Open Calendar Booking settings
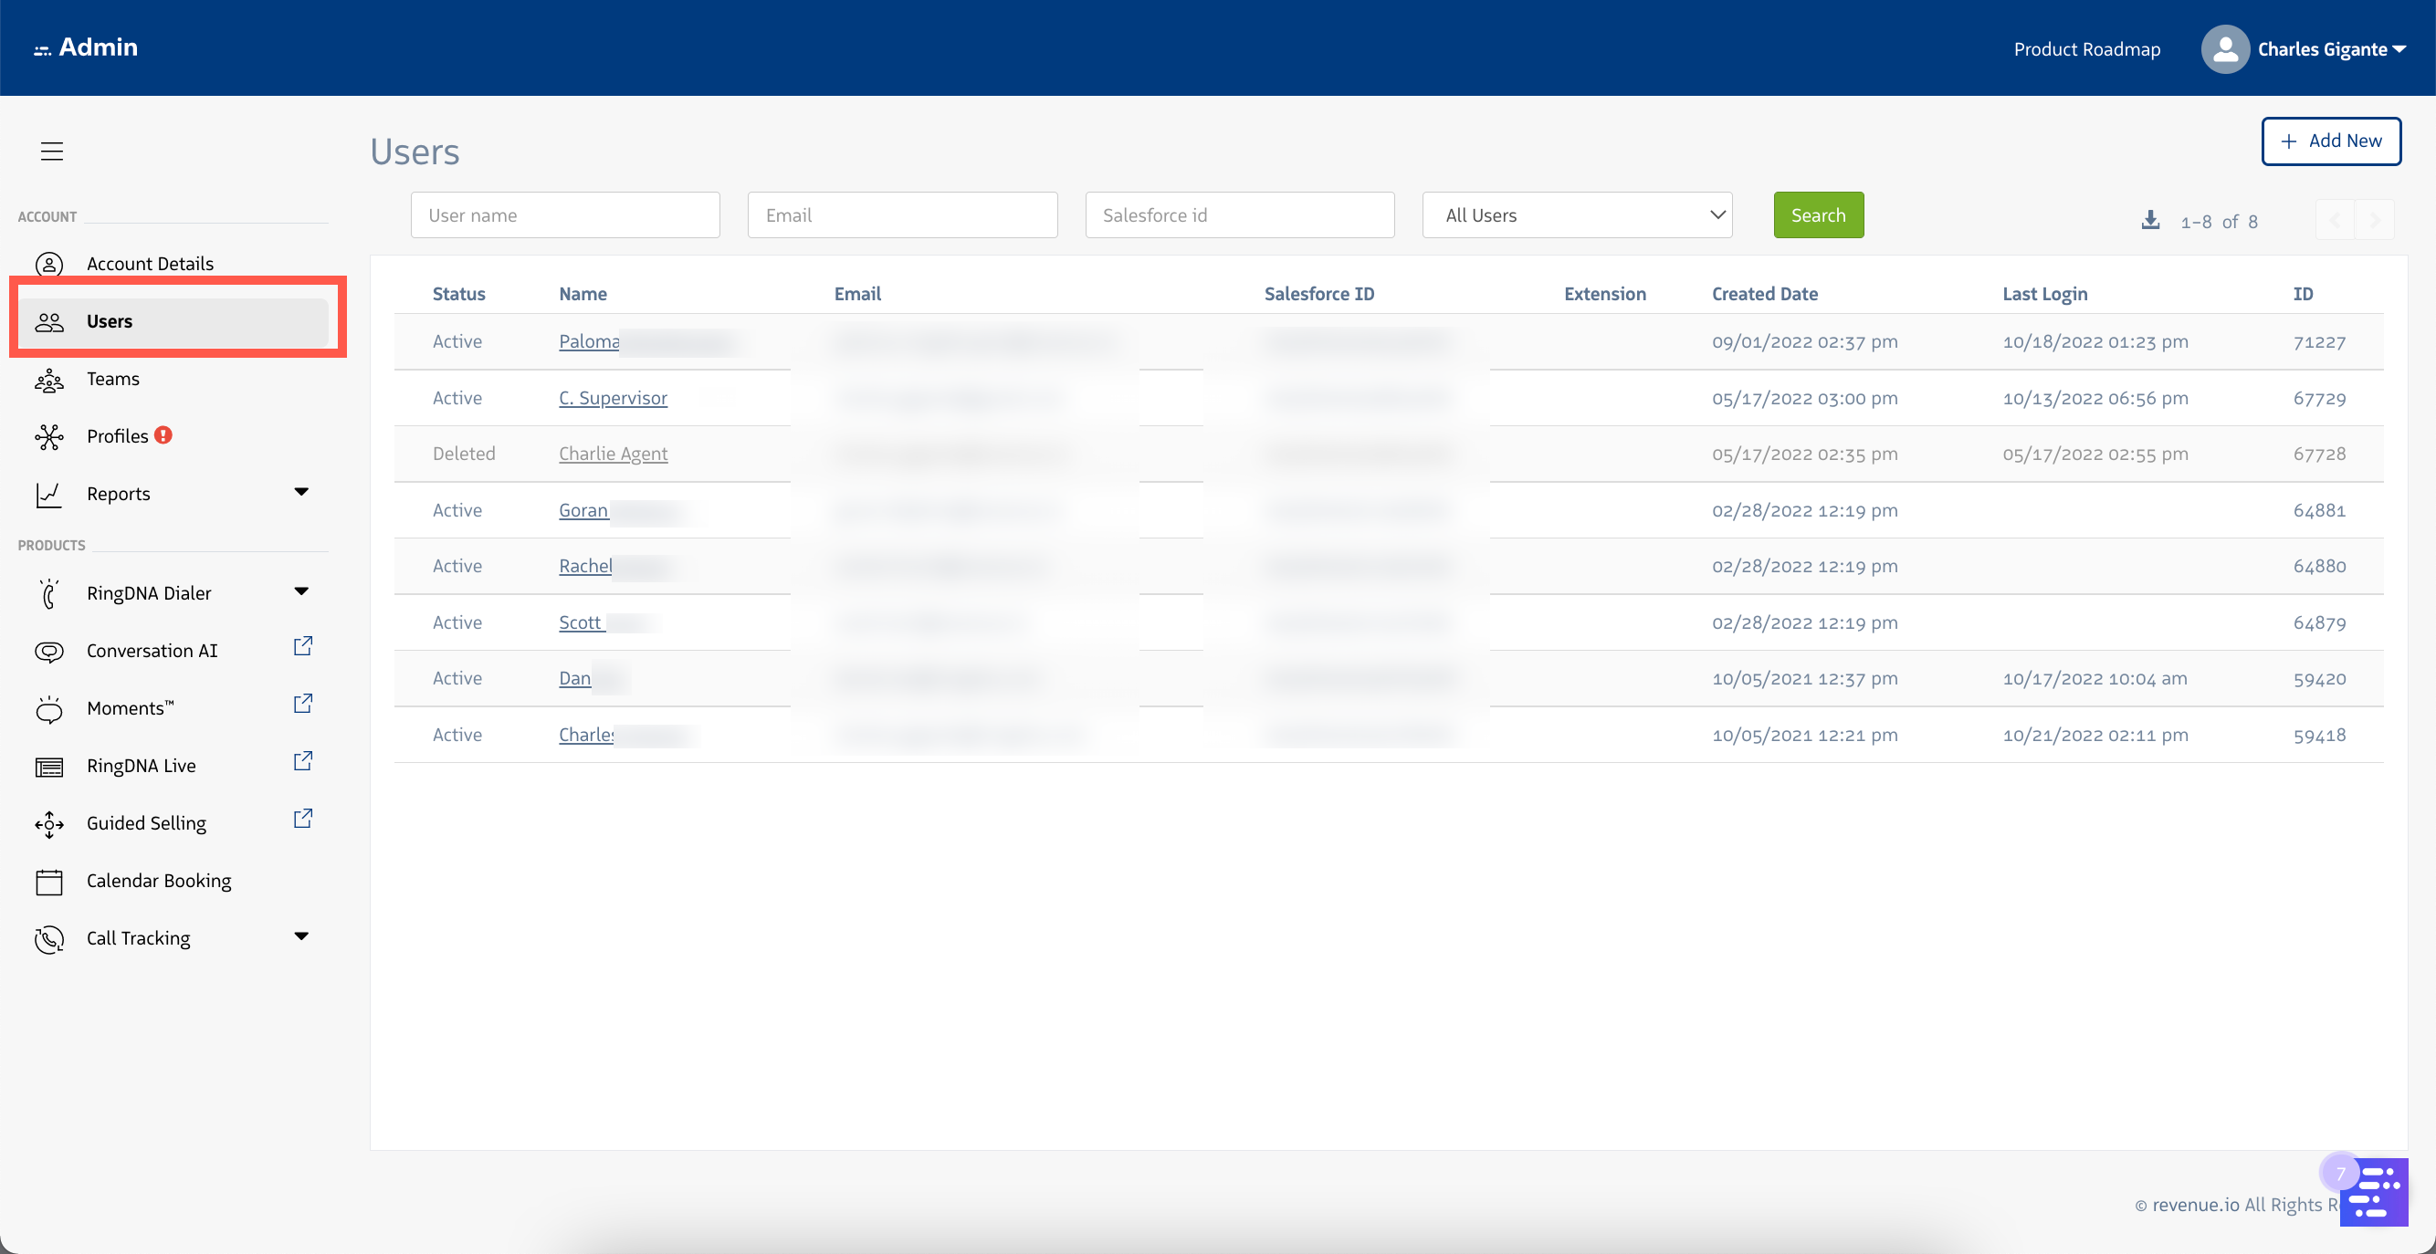Viewport: 2436px width, 1254px height. (x=158, y=880)
